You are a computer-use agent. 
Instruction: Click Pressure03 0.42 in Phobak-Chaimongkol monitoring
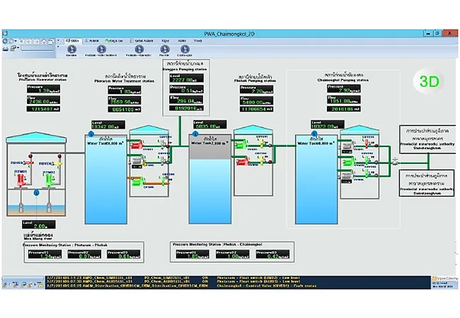pos(272,254)
